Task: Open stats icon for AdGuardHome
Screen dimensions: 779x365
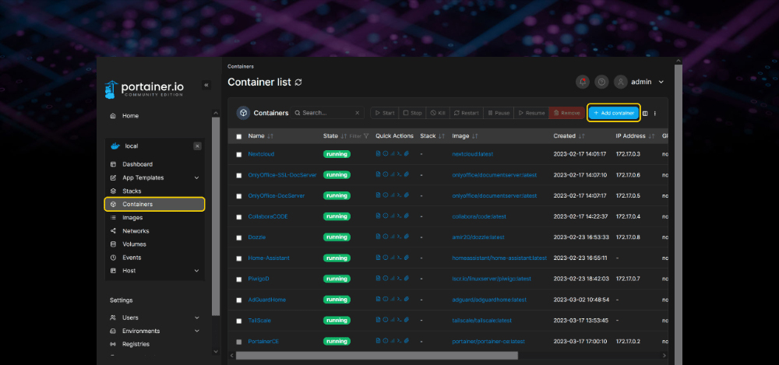Action: tap(392, 300)
